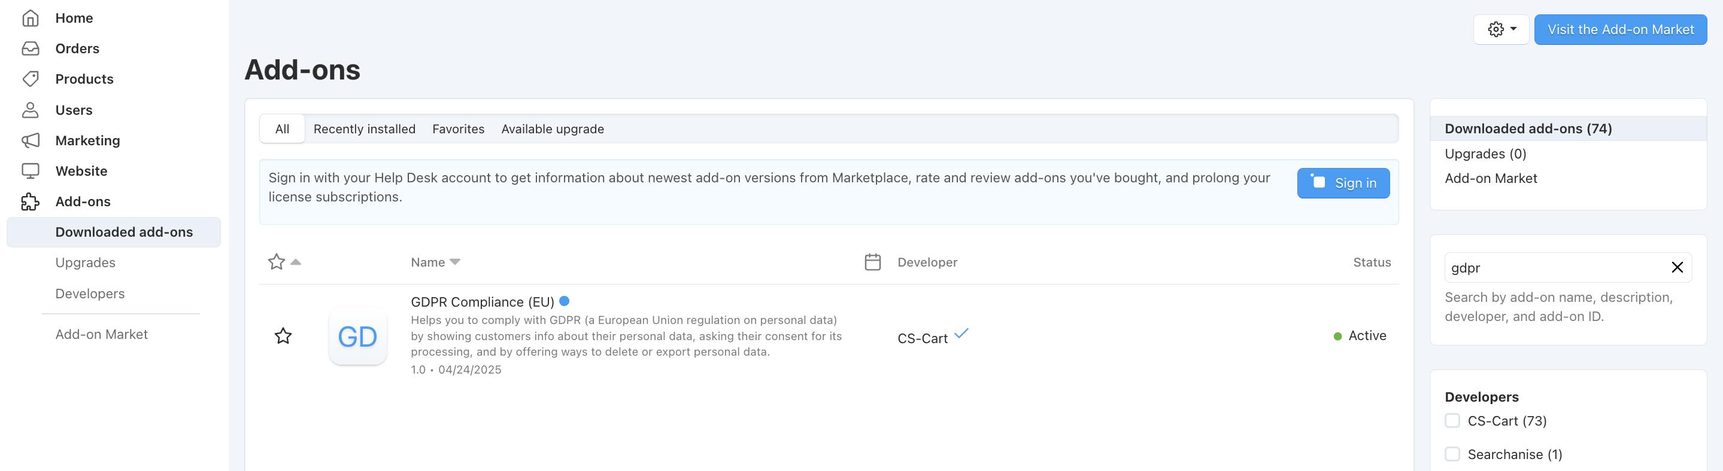Screen dimensions: 1723x471
Task: Select Downloaded add-ons in sidebar menu
Action: pyautogui.click(x=114, y=232)
